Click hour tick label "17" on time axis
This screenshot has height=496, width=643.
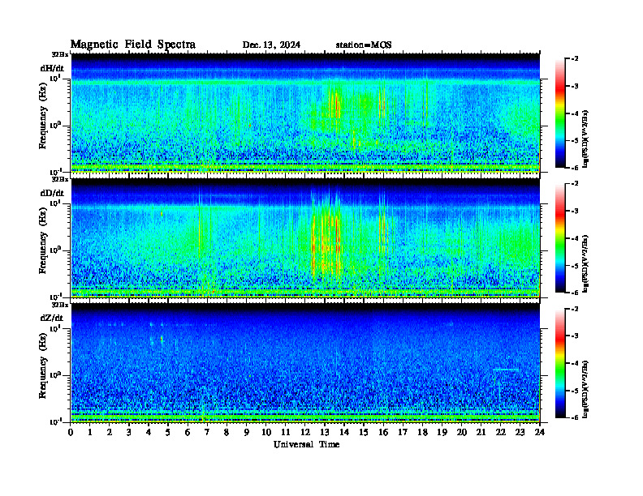tap(403, 432)
